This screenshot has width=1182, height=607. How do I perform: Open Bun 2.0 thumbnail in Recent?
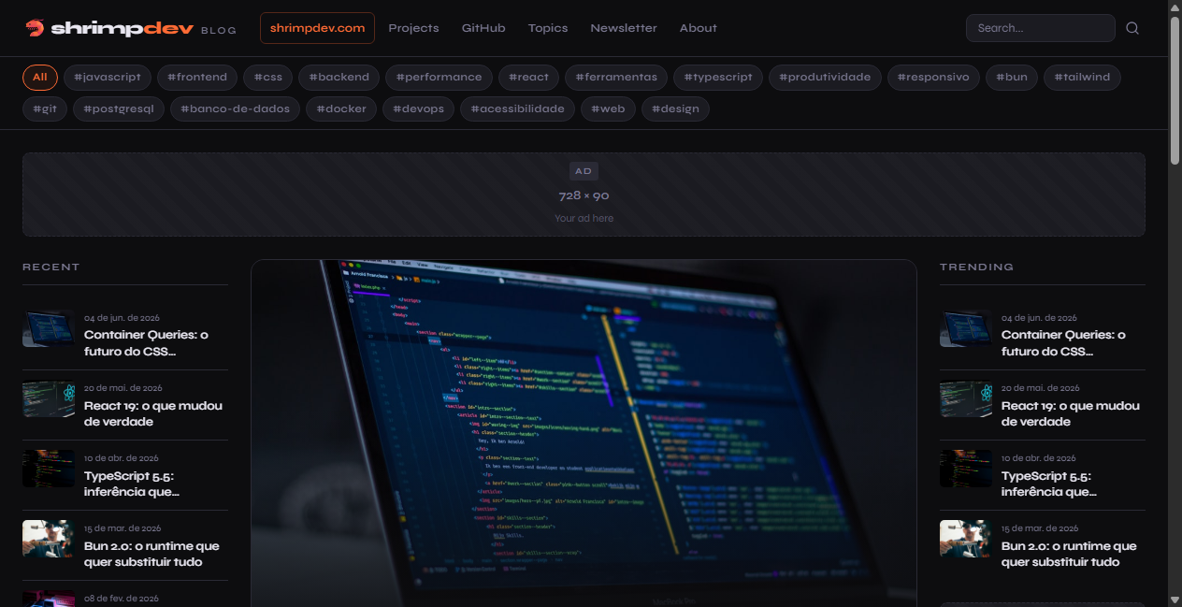(x=49, y=539)
